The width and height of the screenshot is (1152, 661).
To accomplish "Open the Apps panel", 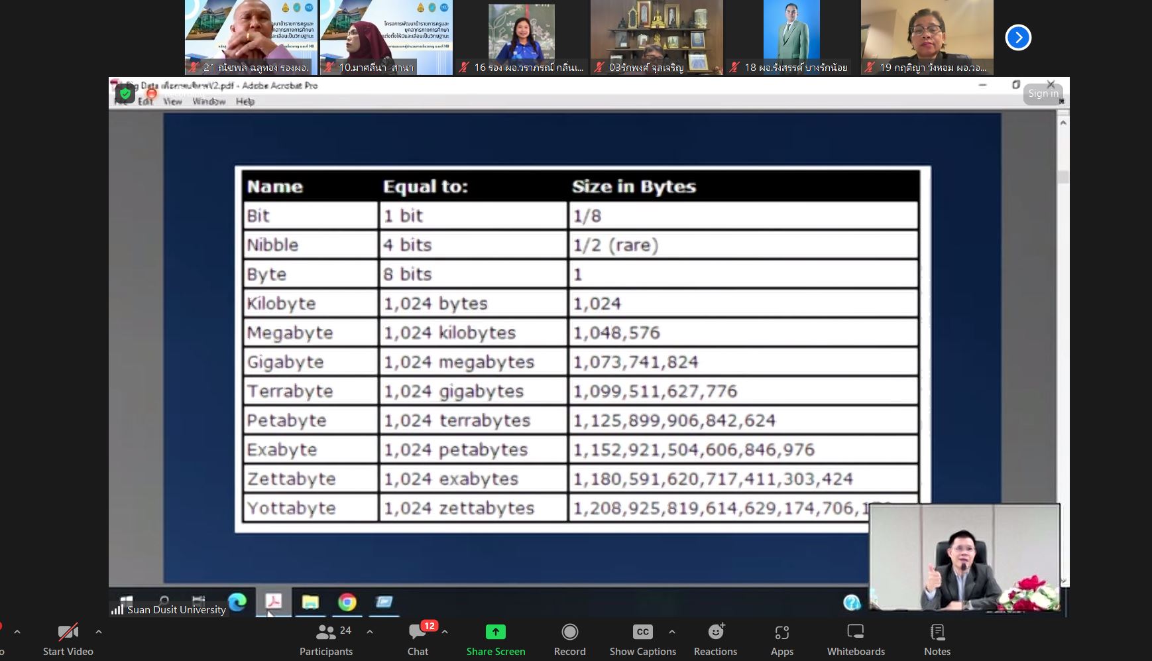I will (x=782, y=640).
